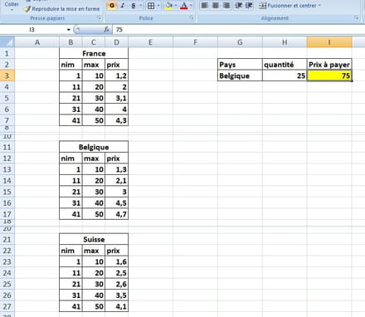Click the Select All corner button
This screenshot has width=365, height=317.
click(x=7, y=42)
